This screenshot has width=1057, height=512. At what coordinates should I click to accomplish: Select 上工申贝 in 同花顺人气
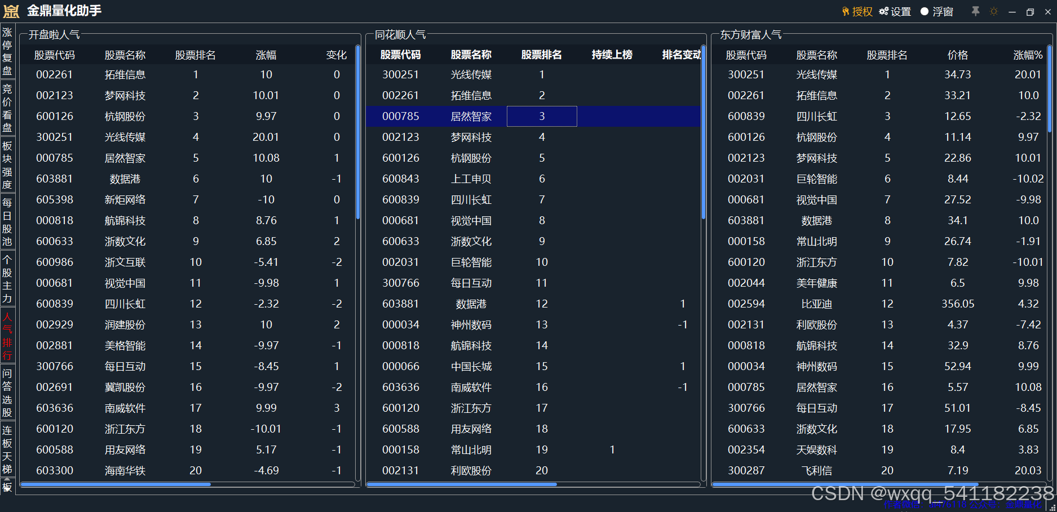pos(471,179)
